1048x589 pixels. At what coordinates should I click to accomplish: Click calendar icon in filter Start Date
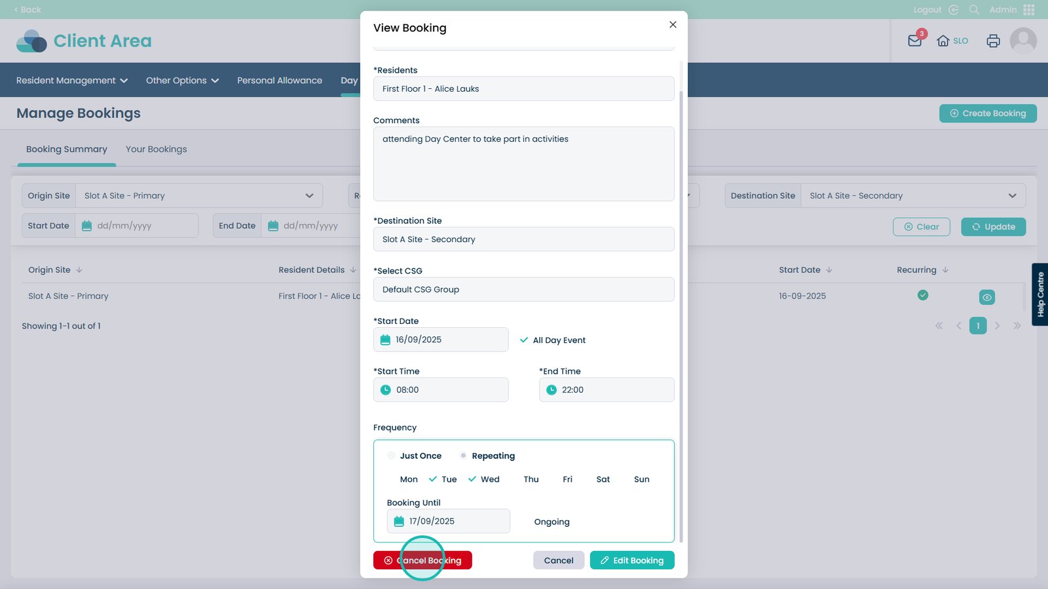[x=86, y=226]
